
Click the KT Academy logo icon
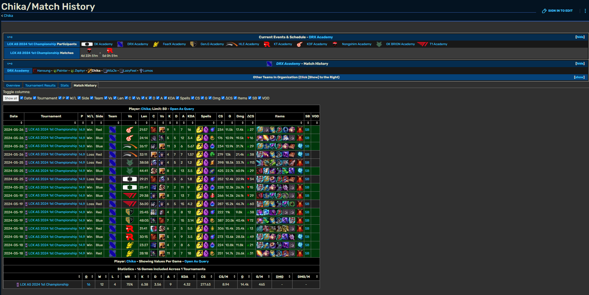point(267,44)
